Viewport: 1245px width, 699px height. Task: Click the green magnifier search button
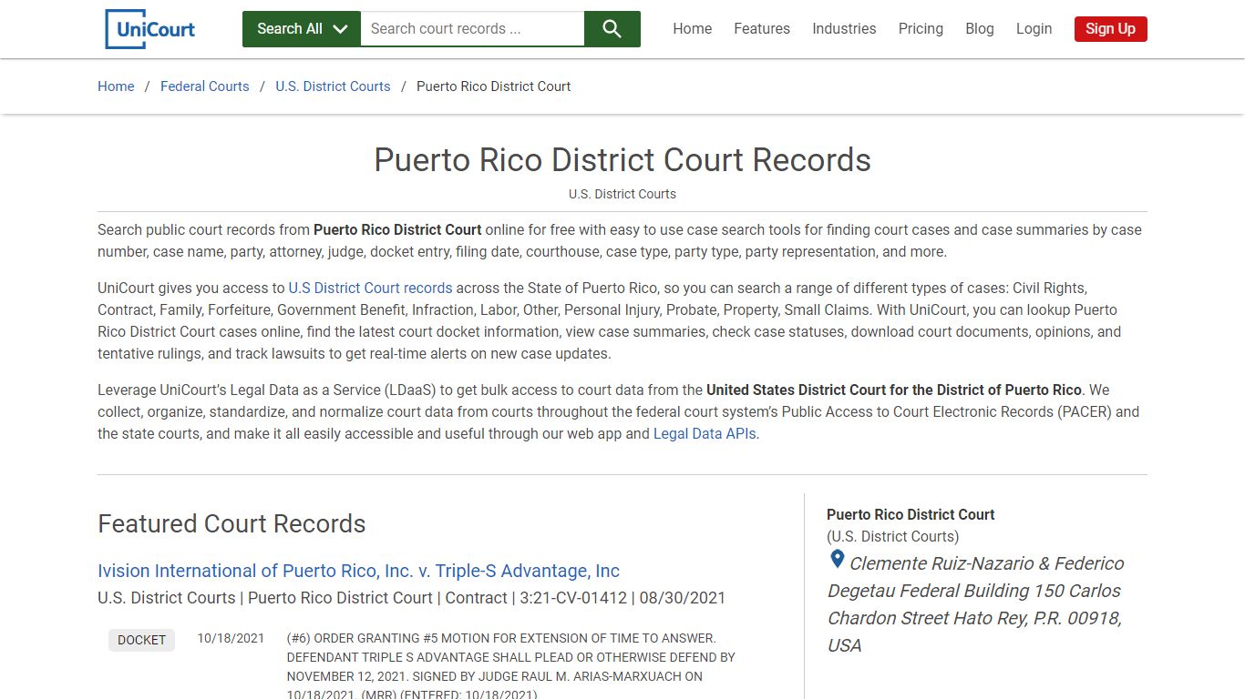(x=612, y=29)
